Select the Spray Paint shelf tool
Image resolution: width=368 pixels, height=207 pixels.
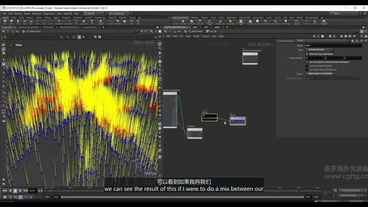click(x=84, y=22)
